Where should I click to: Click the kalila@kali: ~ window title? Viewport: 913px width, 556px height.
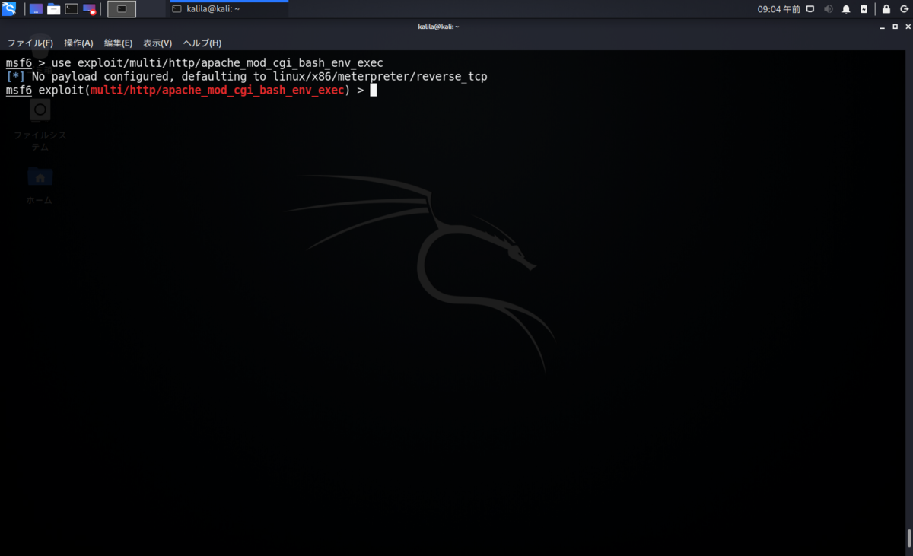tap(438, 27)
